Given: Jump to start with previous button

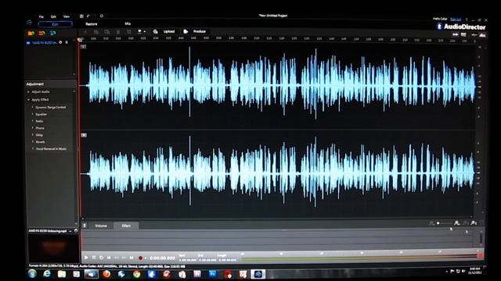Looking at the screenshot, I should pyautogui.click(x=109, y=258).
